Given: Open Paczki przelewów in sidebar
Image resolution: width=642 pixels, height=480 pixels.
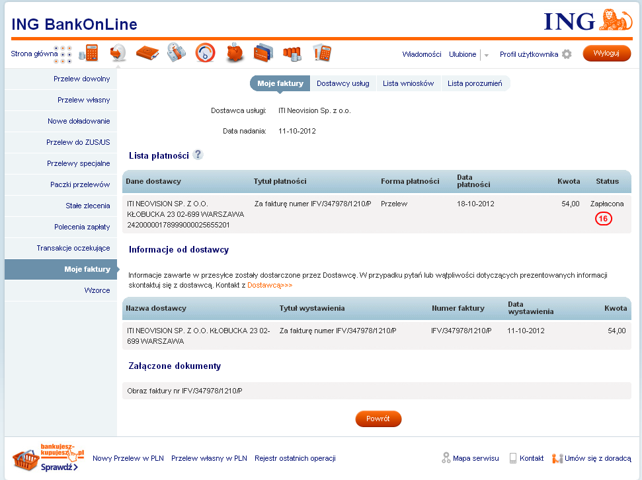Looking at the screenshot, I should click(x=61, y=184).
